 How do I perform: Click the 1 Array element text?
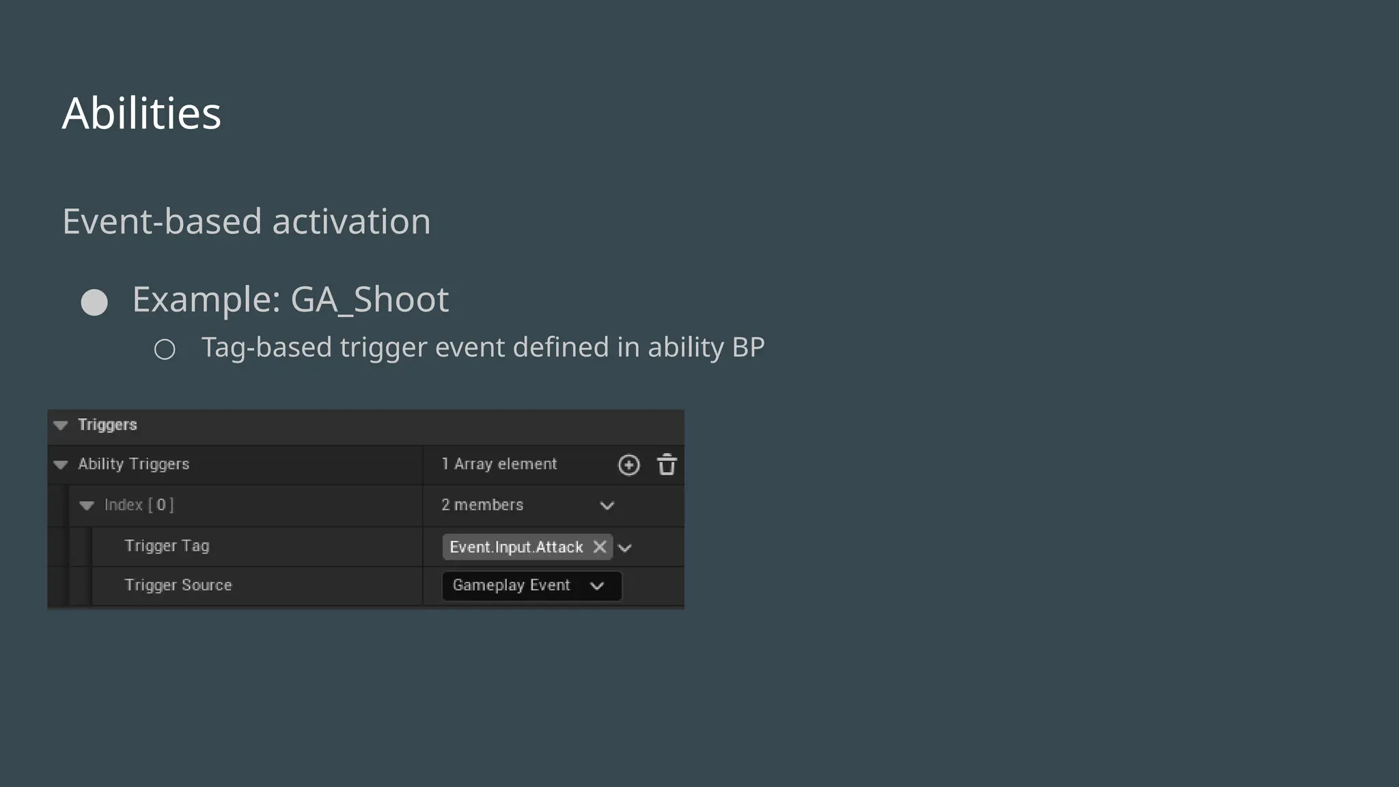(x=499, y=465)
